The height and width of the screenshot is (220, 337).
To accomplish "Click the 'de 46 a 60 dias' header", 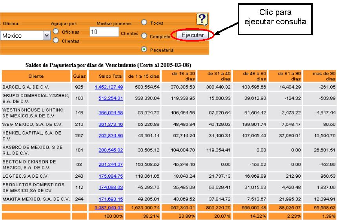I will (250, 76).
